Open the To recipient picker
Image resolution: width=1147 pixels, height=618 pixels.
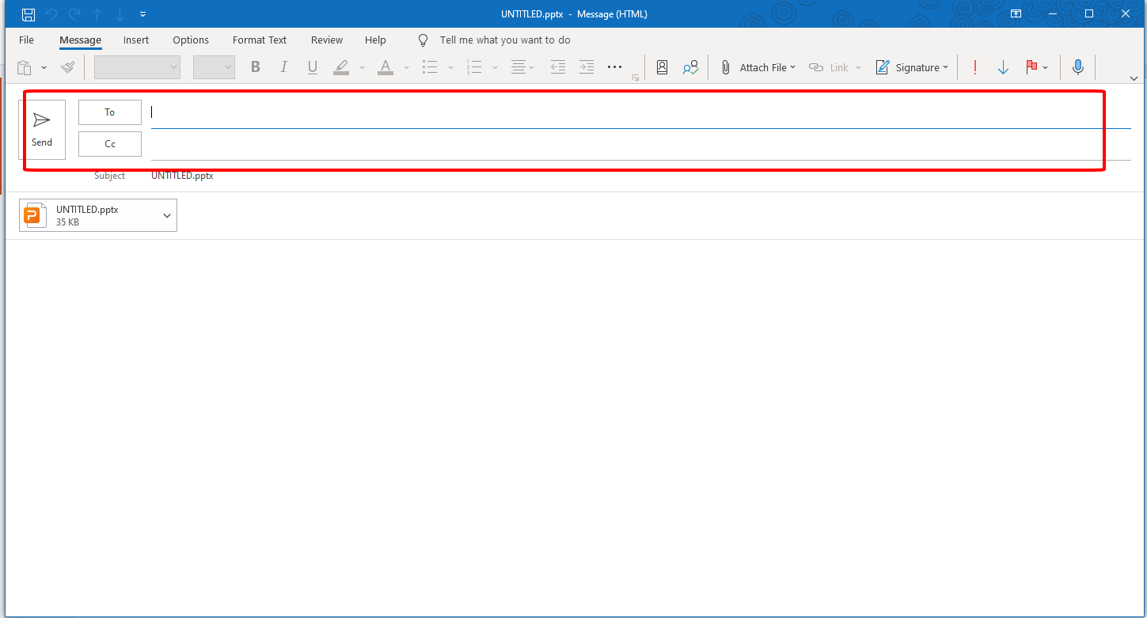(109, 112)
